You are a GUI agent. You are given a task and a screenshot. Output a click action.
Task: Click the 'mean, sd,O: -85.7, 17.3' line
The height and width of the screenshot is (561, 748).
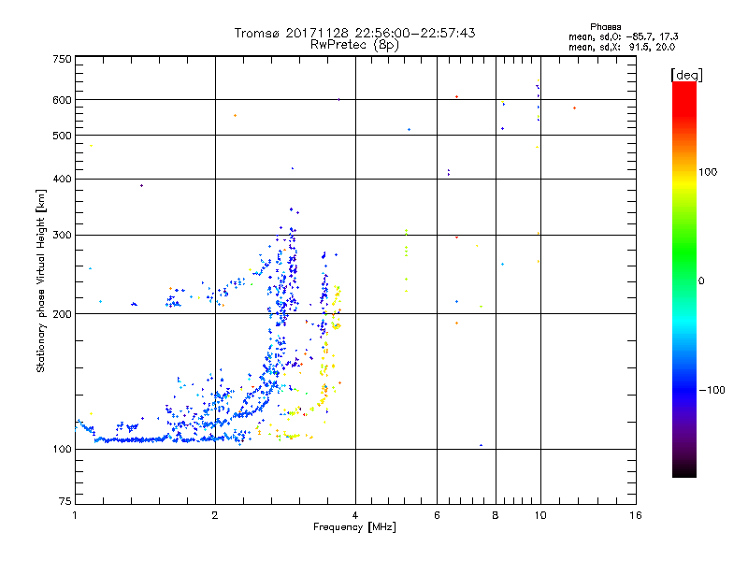(623, 36)
